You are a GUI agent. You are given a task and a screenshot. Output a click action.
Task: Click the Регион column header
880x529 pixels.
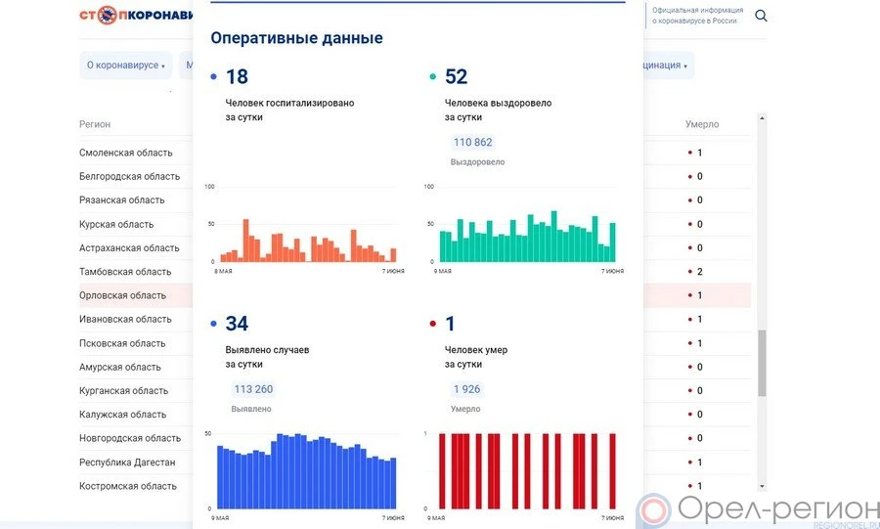95,124
